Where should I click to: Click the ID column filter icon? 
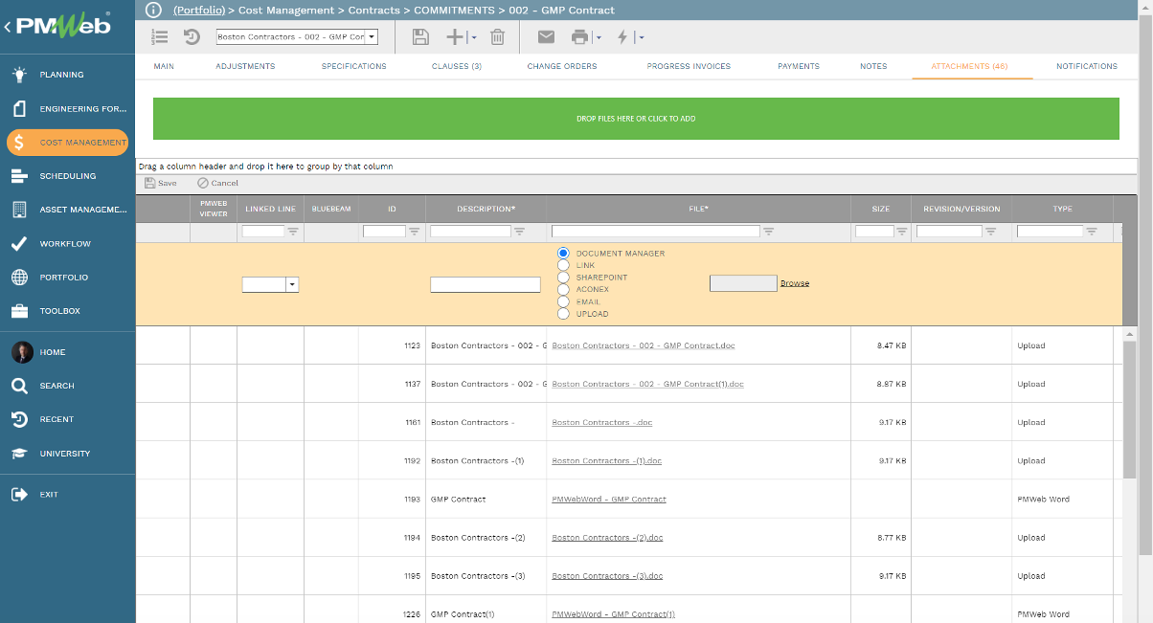(415, 232)
